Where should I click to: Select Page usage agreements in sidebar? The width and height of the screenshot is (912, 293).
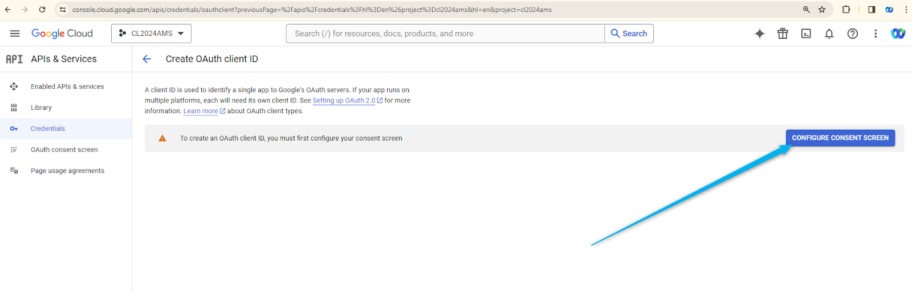67,171
